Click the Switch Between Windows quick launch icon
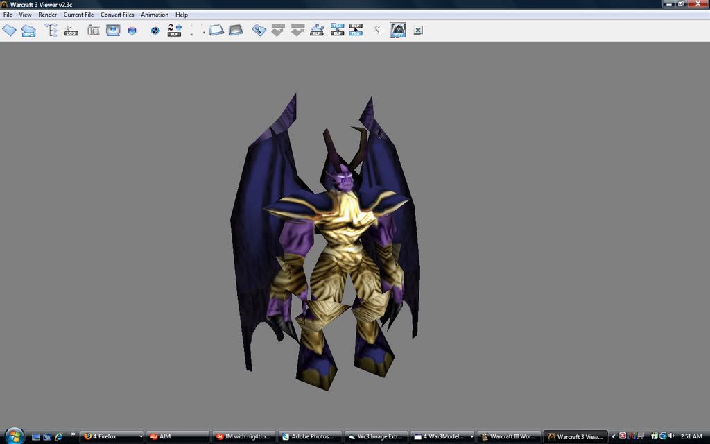 tap(47, 437)
